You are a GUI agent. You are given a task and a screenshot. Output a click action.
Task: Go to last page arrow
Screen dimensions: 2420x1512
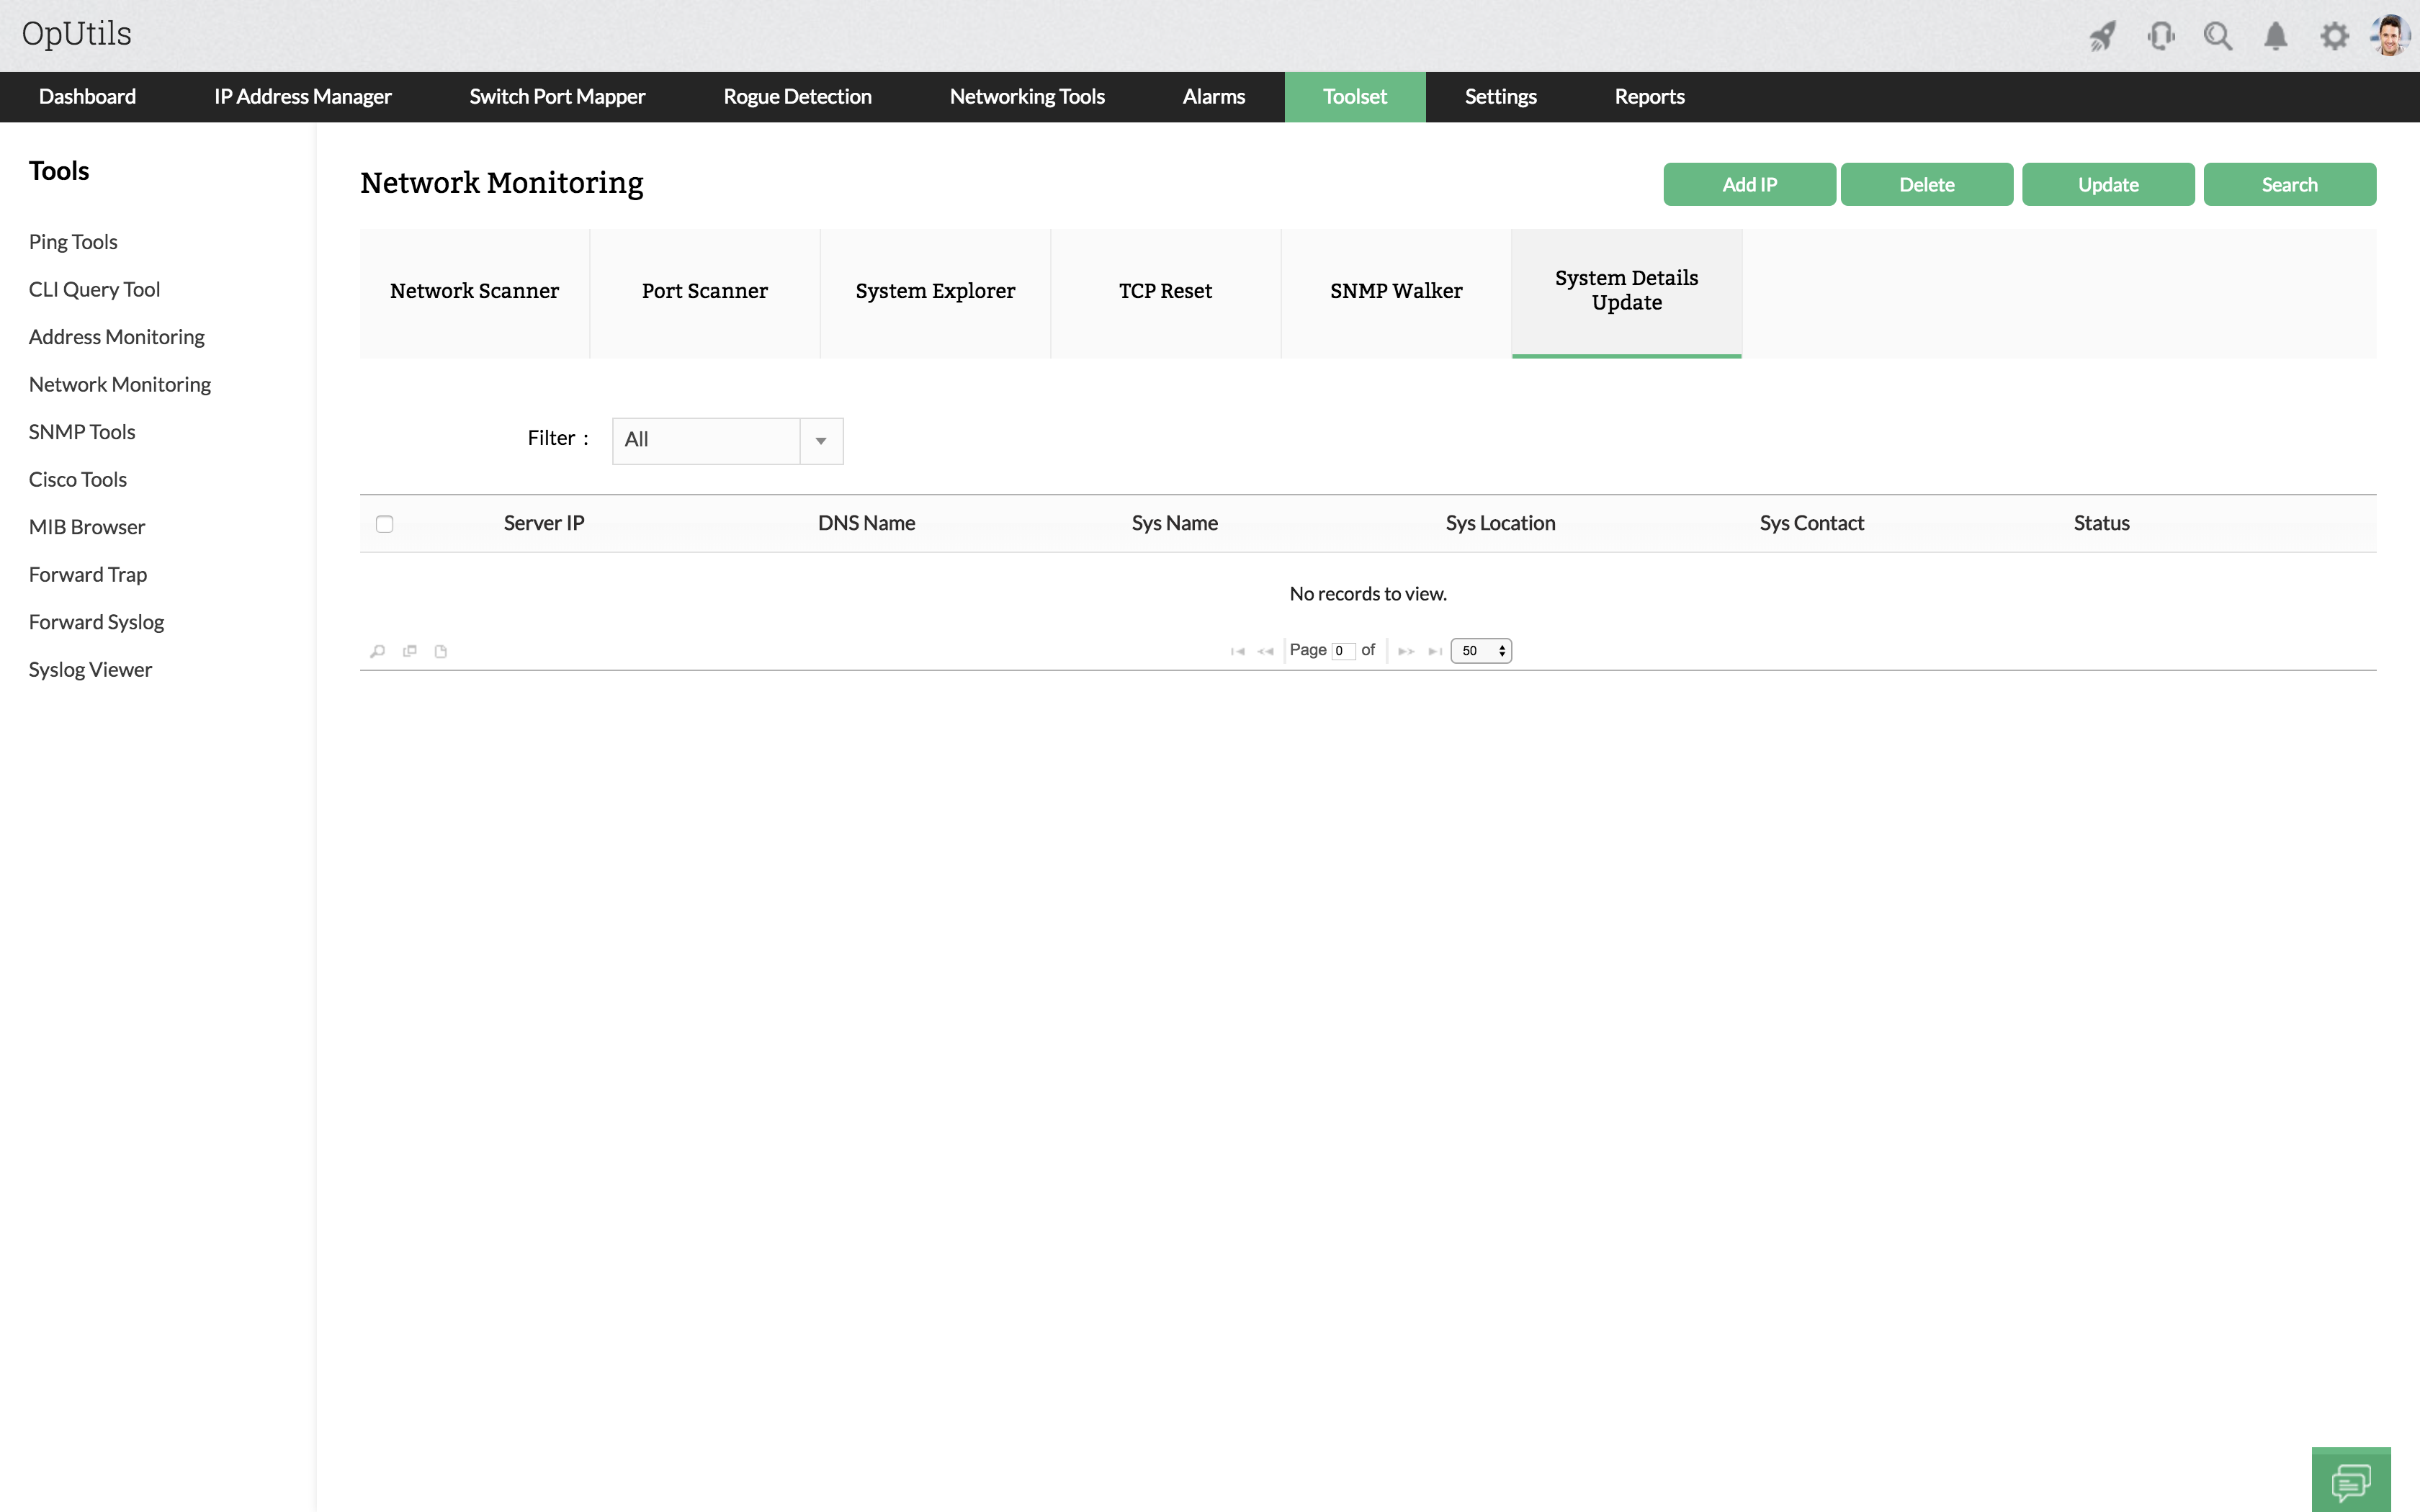(x=1435, y=651)
